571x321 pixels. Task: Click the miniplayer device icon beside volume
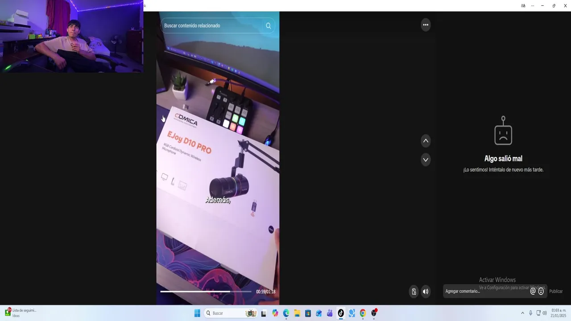pos(414,292)
